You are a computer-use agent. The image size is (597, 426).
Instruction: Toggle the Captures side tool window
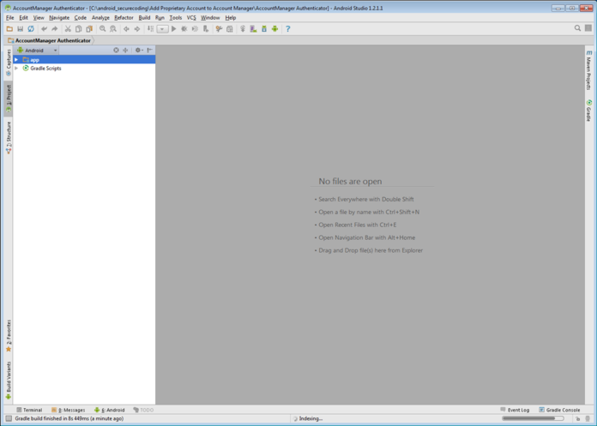[x=9, y=63]
